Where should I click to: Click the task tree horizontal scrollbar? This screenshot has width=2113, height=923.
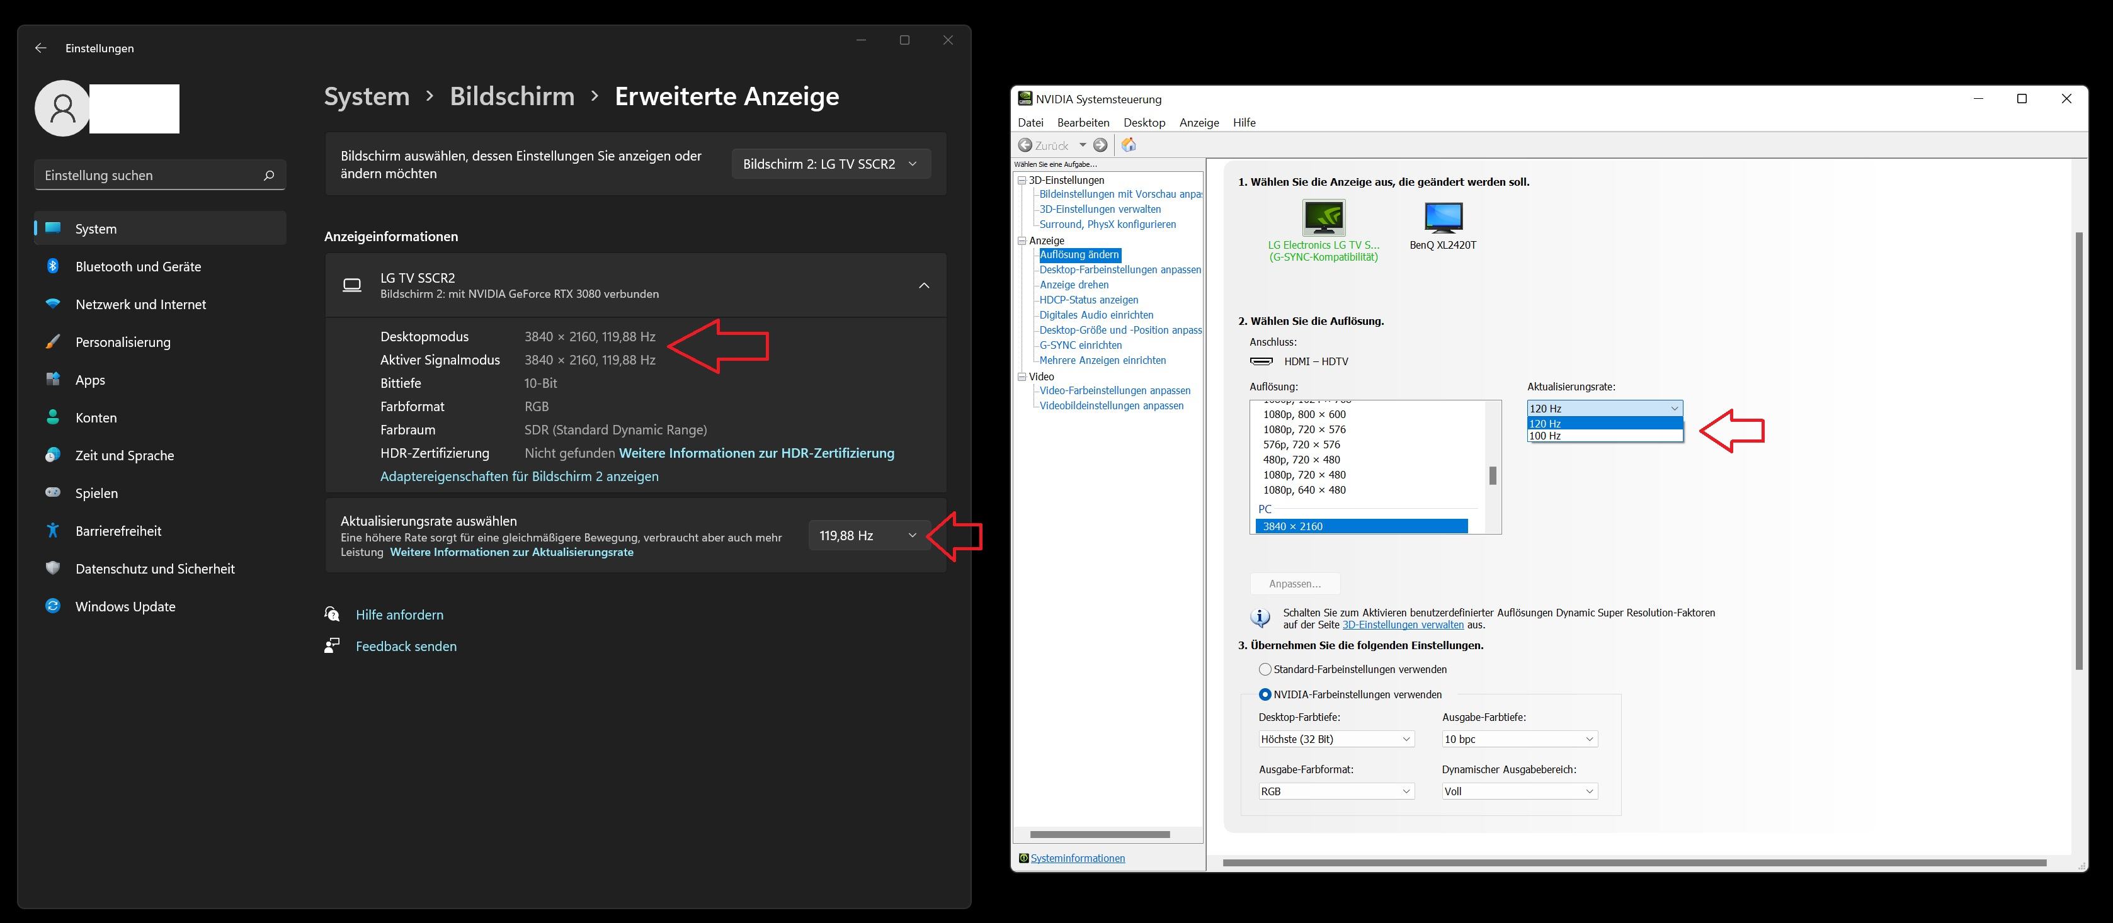click(x=1099, y=834)
